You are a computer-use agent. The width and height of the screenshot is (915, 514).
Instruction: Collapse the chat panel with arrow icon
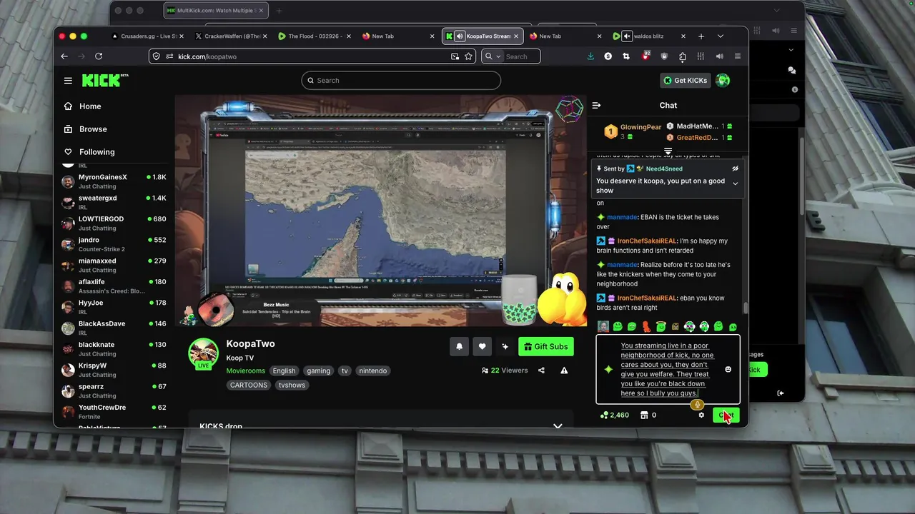[x=596, y=106]
